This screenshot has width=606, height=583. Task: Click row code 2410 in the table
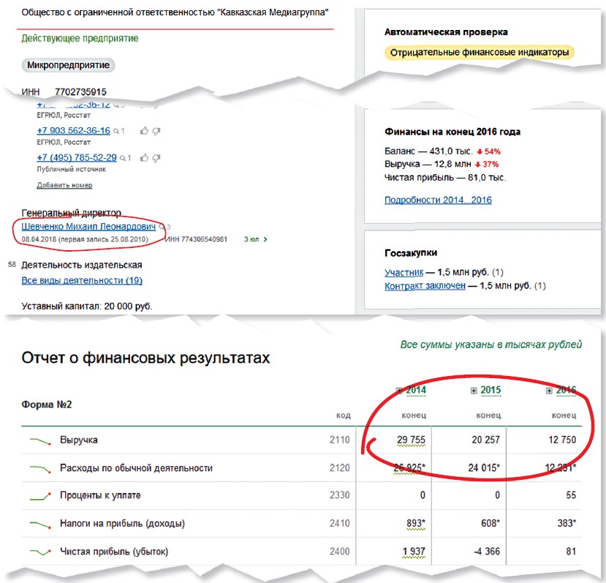(340, 524)
